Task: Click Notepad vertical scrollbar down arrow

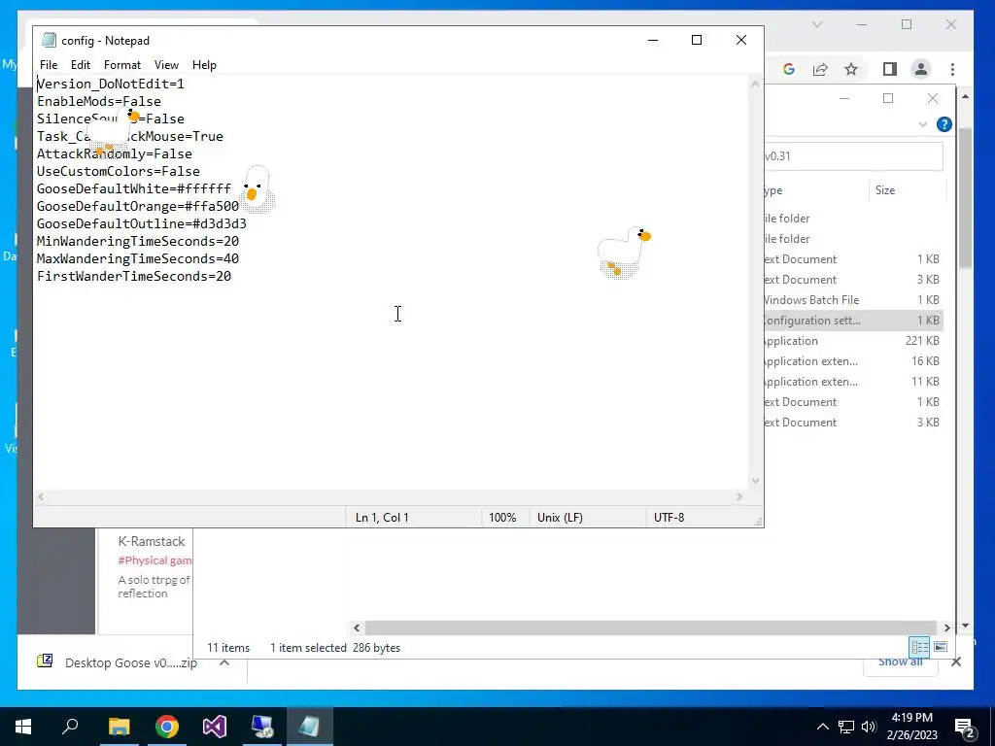Action: click(755, 480)
